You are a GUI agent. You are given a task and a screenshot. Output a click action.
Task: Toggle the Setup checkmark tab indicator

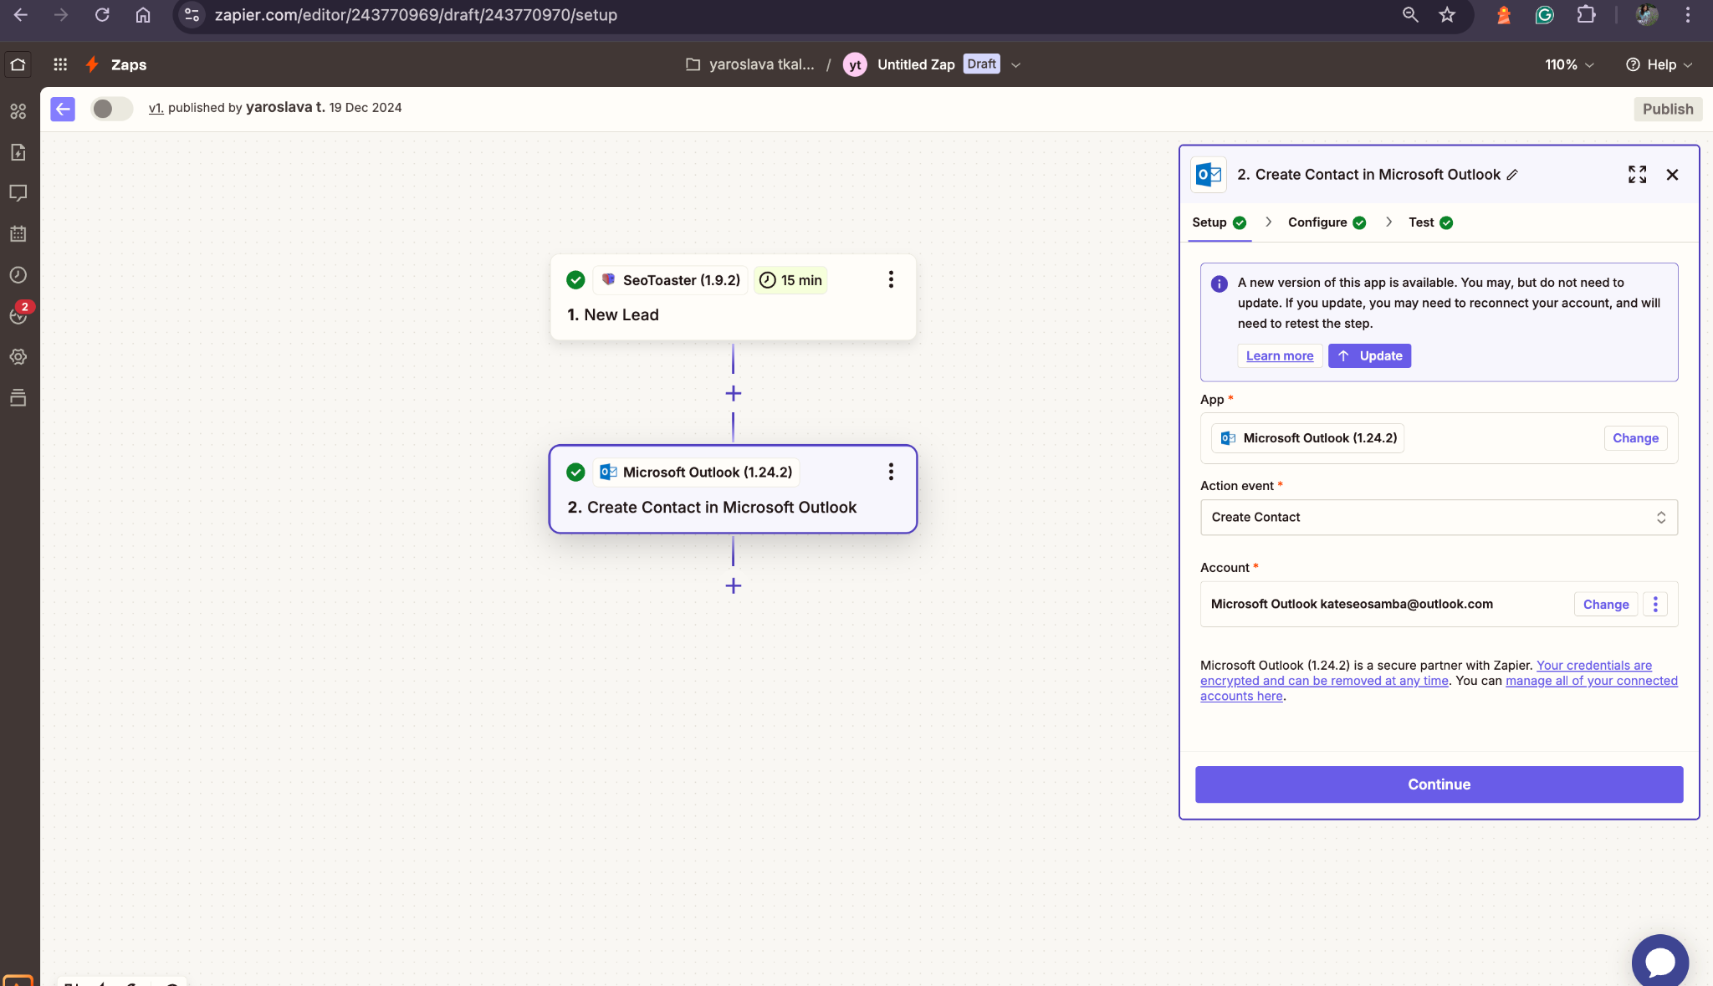click(1240, 222)
